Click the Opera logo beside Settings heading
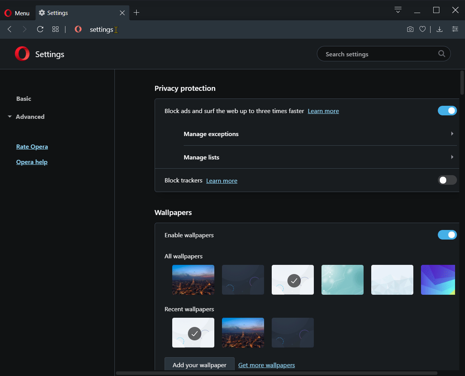 tap(22, 54)
